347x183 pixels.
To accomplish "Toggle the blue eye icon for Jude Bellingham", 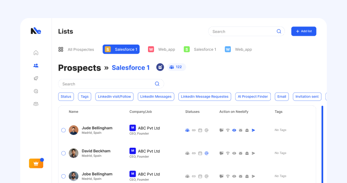I will pos(234,130).
